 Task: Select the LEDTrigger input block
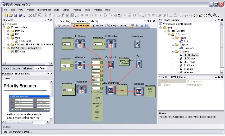coord(80,44)
